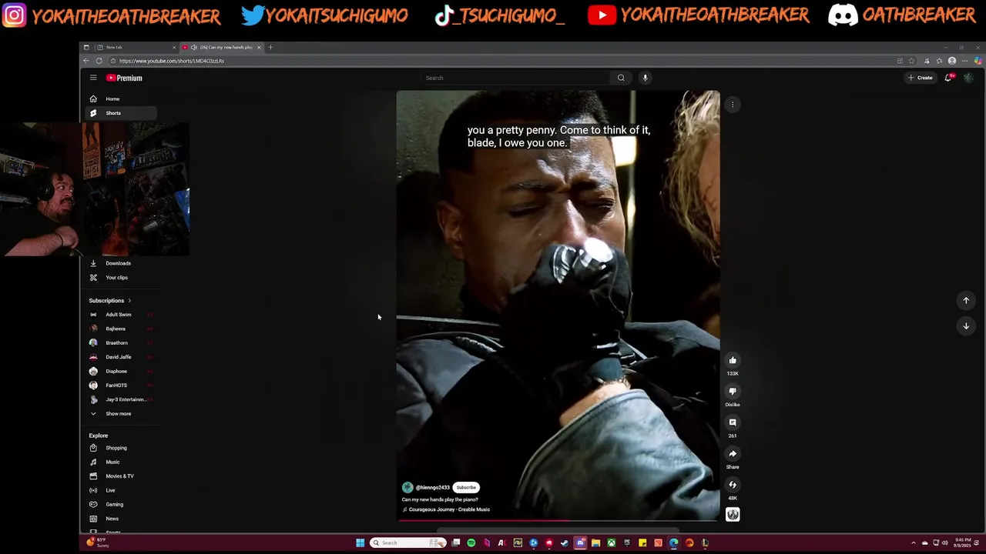Start voice search with microphone
Viewport: 986px width, 554px height.
(x=646, y=78)
